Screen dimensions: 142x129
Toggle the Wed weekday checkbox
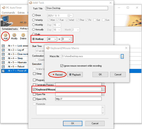67,20
